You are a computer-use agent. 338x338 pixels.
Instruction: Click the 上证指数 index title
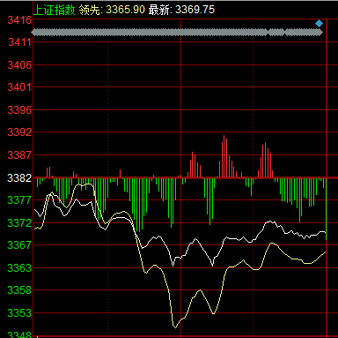point(55,10)
